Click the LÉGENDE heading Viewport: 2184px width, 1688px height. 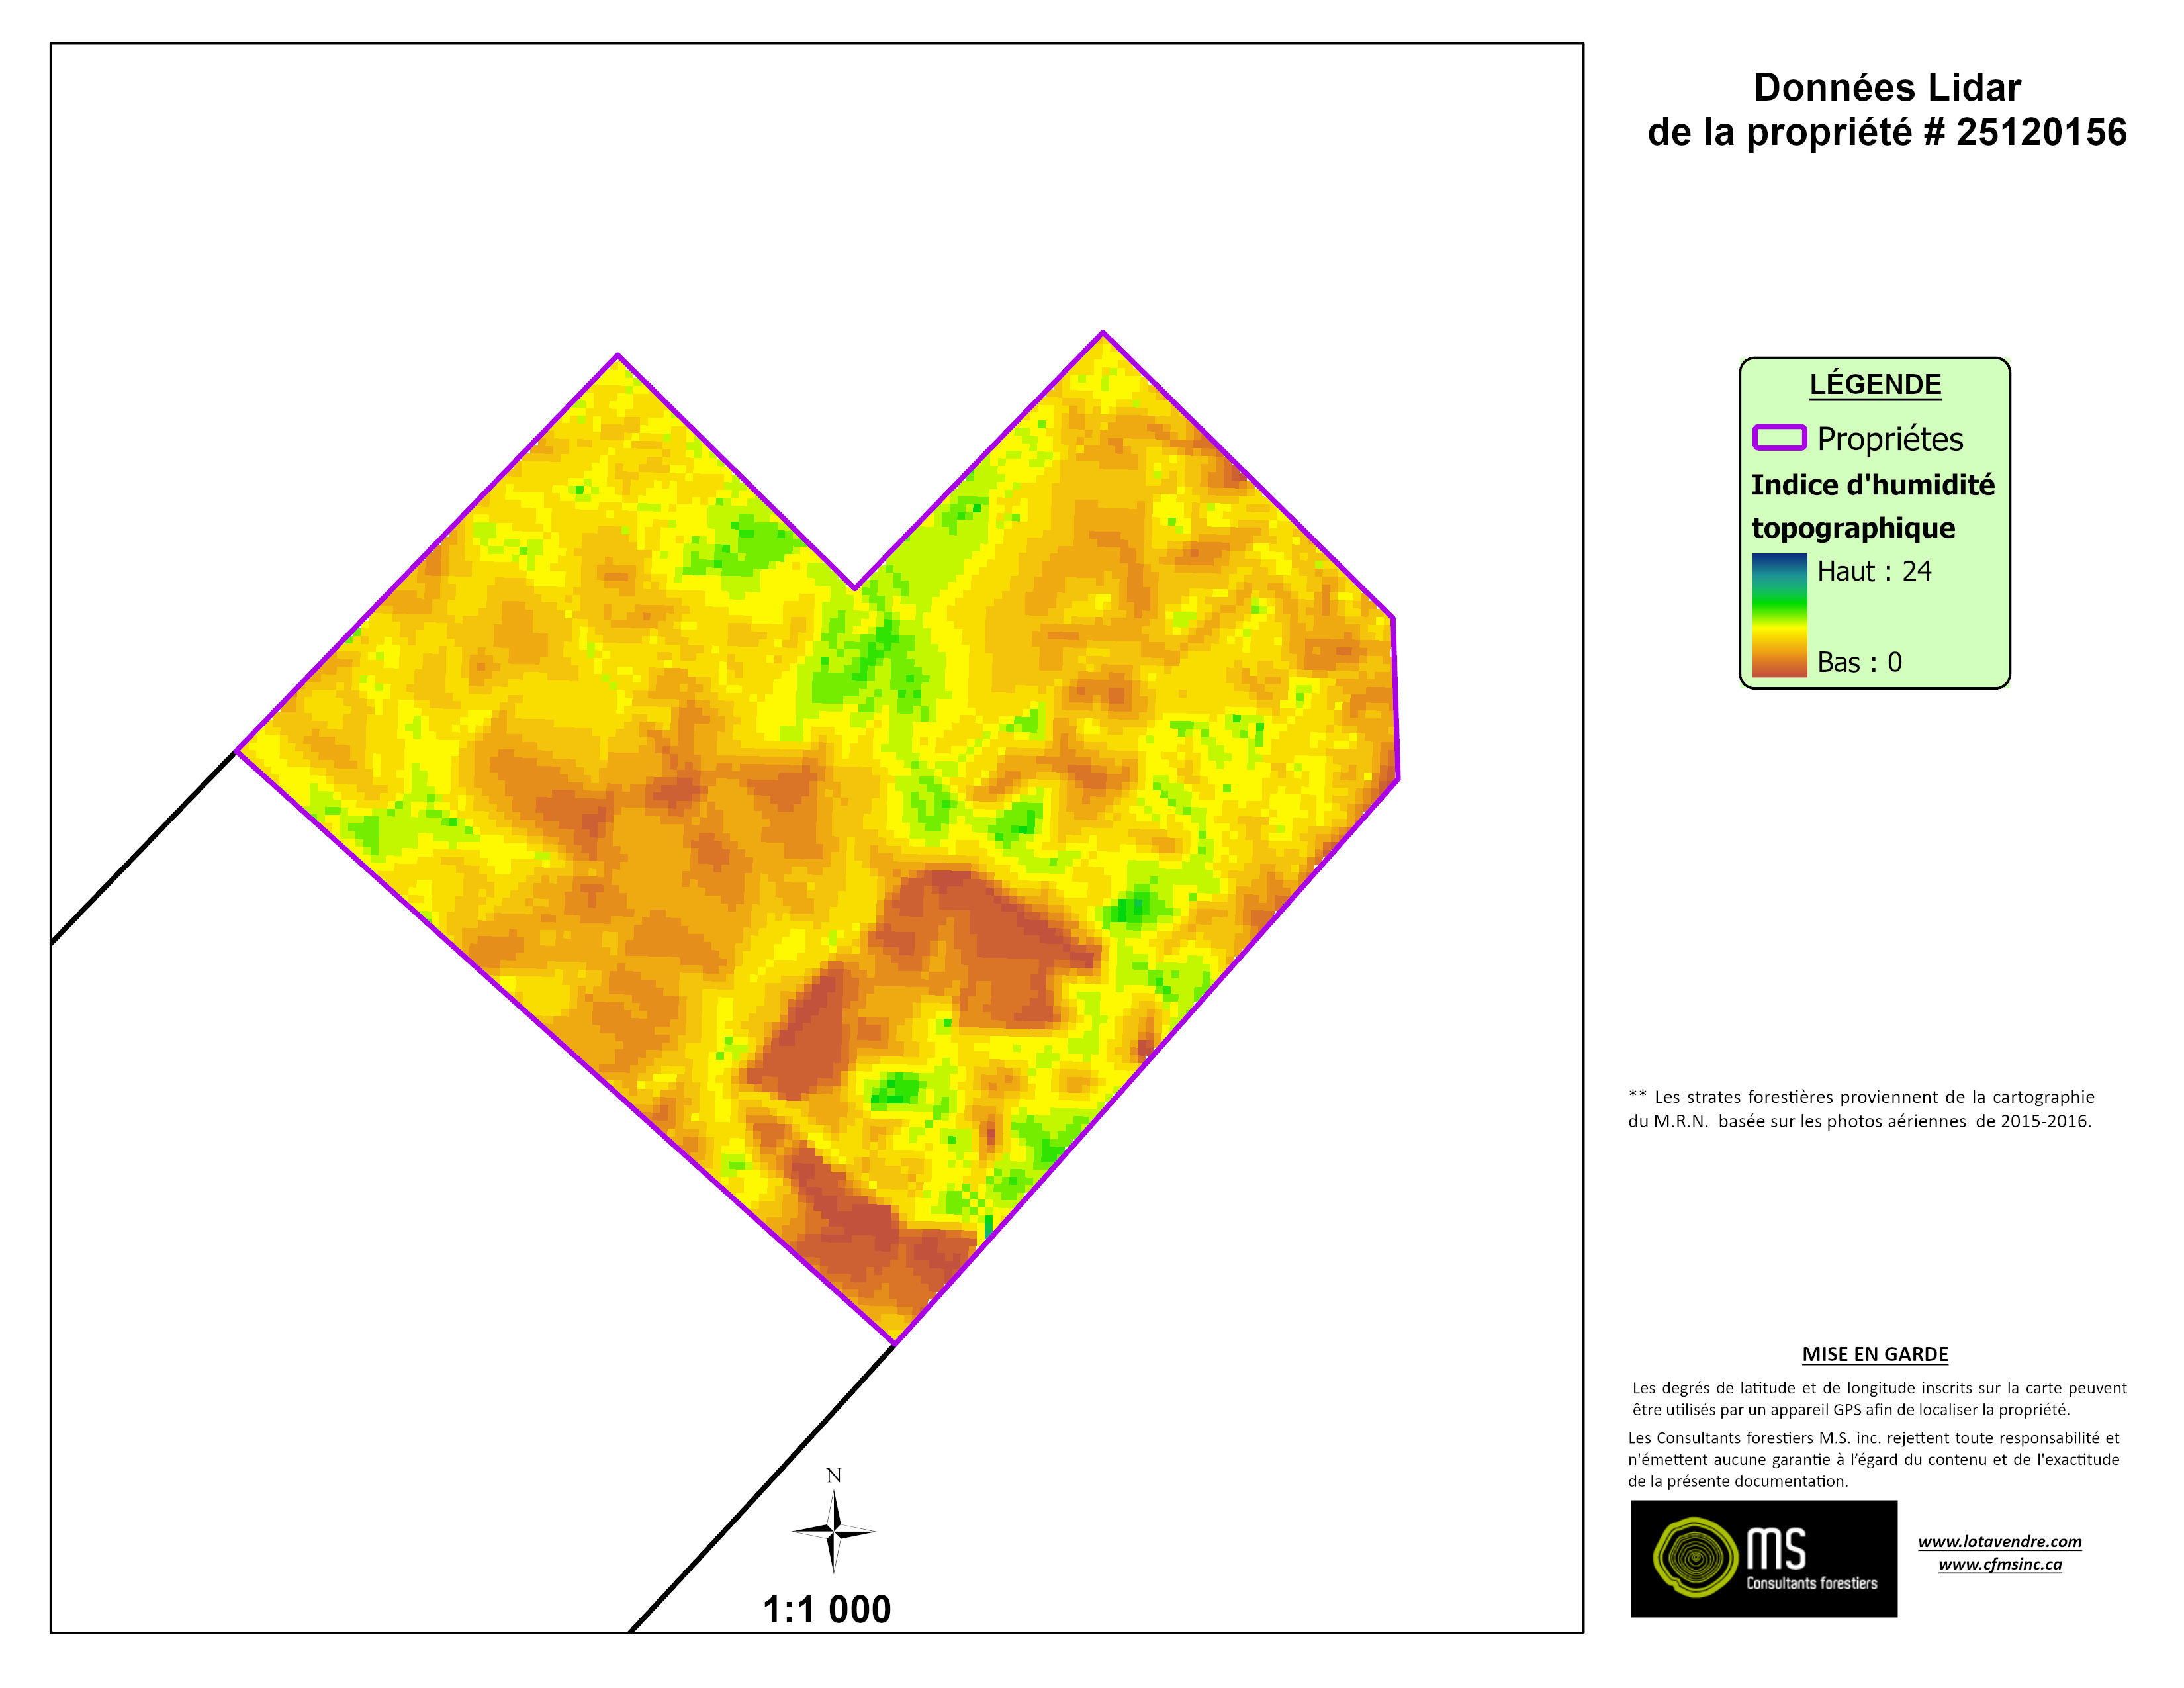[1875, 385]
